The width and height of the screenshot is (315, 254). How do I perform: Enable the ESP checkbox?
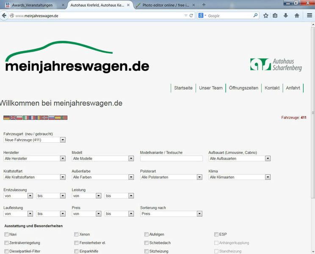pos(216,235)
